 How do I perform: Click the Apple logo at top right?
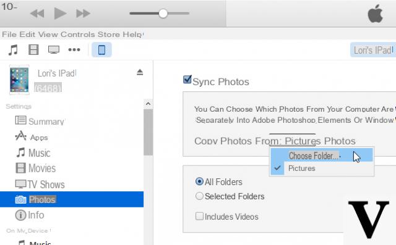click(376, 14)
